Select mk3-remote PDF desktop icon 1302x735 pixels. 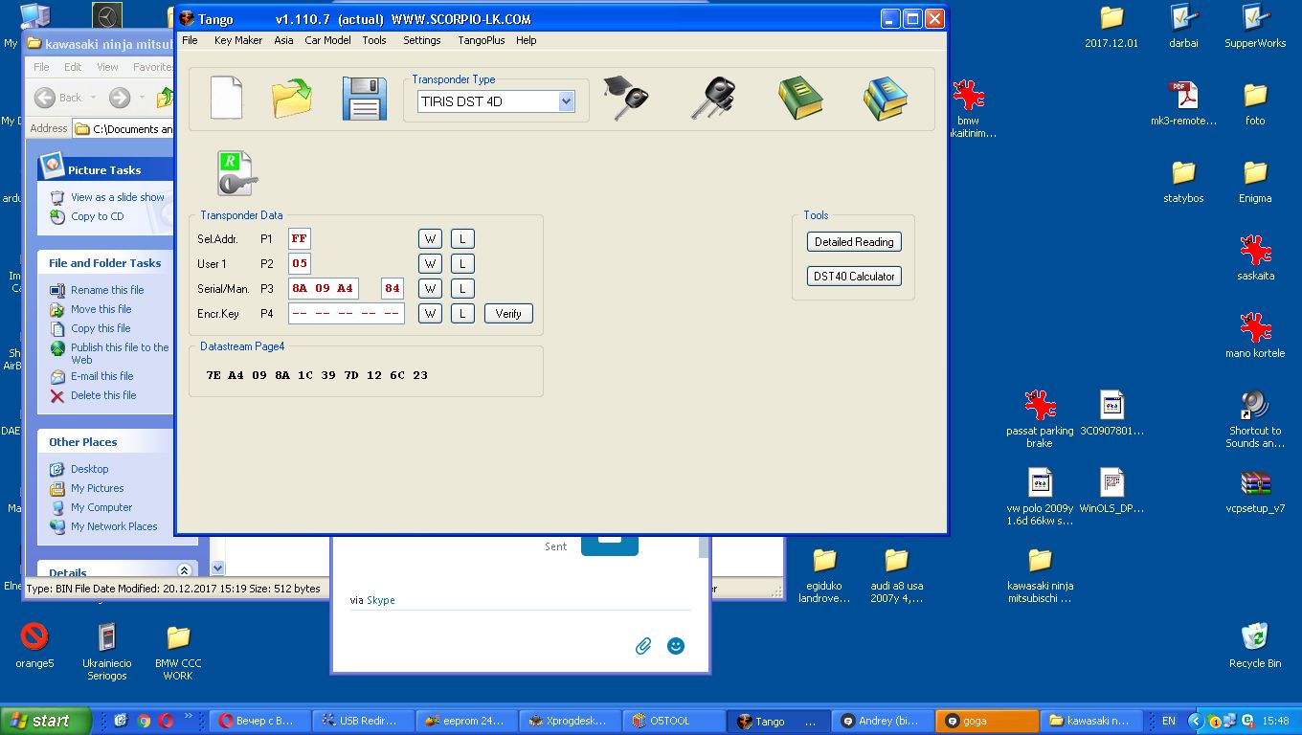[1183, 103]
